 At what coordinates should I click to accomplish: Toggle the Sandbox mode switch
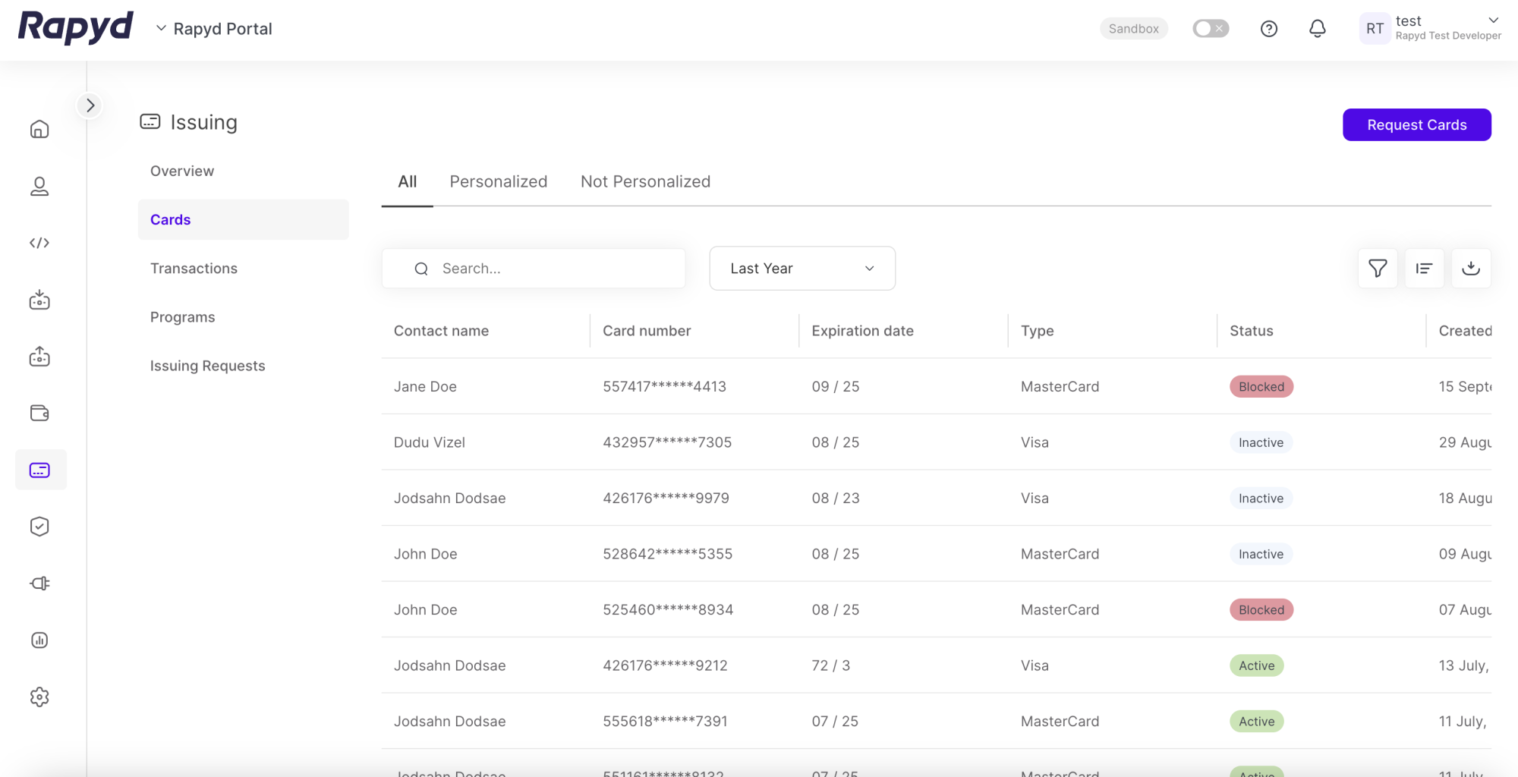tap(1210, 29)
